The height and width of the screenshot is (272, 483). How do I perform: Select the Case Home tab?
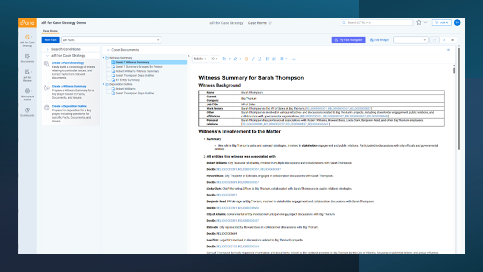(50, 31)
